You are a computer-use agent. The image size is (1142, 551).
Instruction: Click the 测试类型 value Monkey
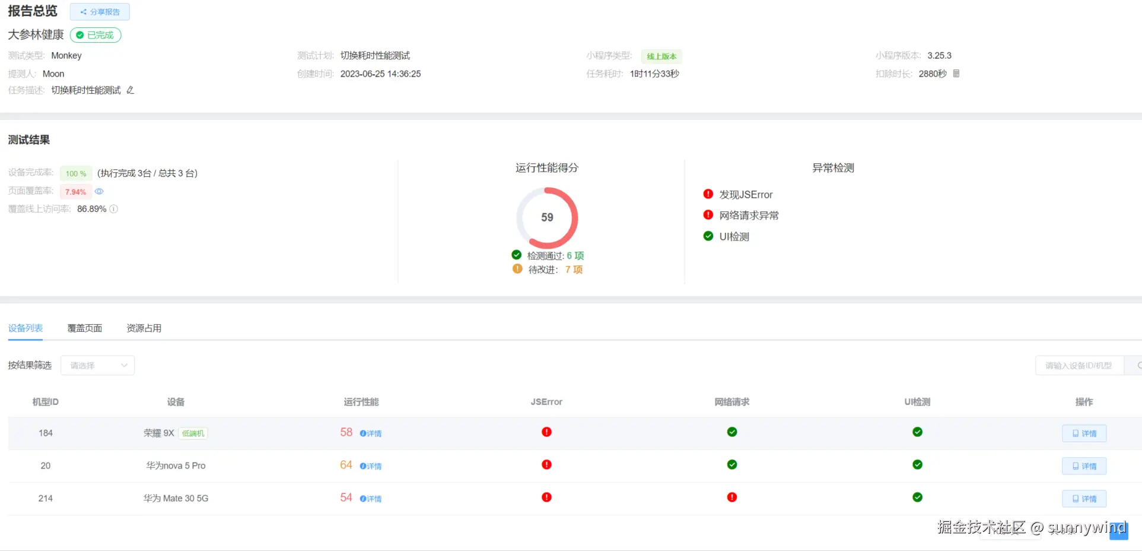66,56
